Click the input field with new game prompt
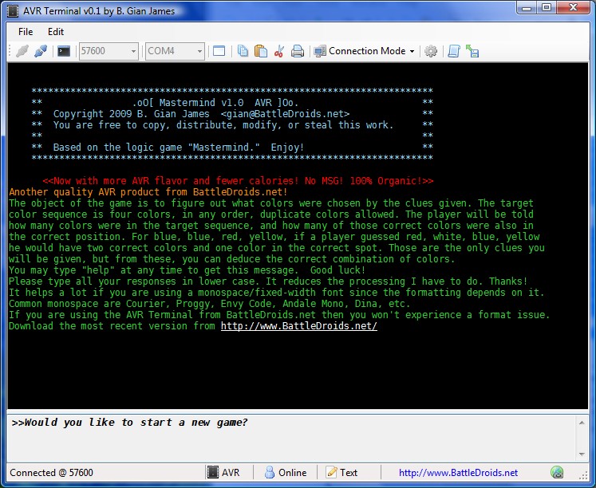The height and width of the screenshot is (488, 596). coord(292,438)
